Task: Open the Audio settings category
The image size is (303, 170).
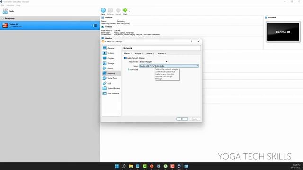Action: [111, 68]
